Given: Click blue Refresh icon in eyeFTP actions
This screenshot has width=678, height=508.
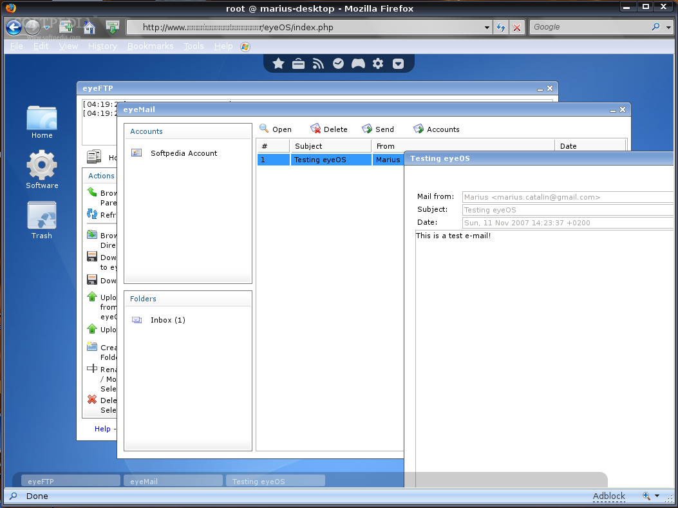Looking at the screenshot, I should point(92,214).
